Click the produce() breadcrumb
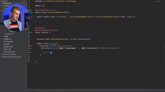The image size is (165, 92). click(49, 91)
